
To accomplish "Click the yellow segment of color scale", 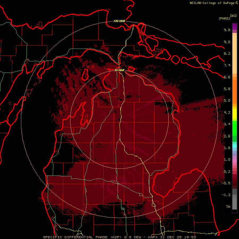I will pos(234,114).
